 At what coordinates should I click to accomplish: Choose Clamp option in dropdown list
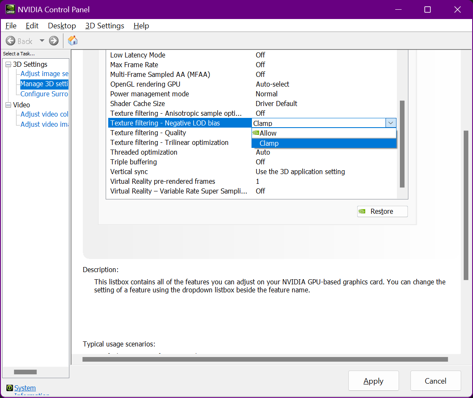click(269, 143)
